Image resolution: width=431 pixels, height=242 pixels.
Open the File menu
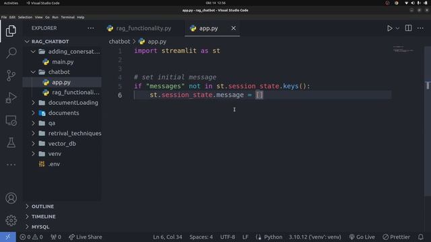coord(4,17)
